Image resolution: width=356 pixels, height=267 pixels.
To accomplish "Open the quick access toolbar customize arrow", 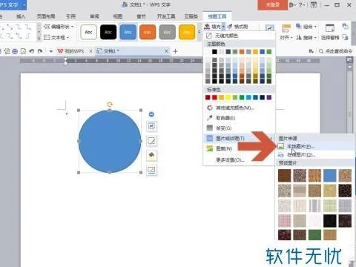I will pos(51,51).
